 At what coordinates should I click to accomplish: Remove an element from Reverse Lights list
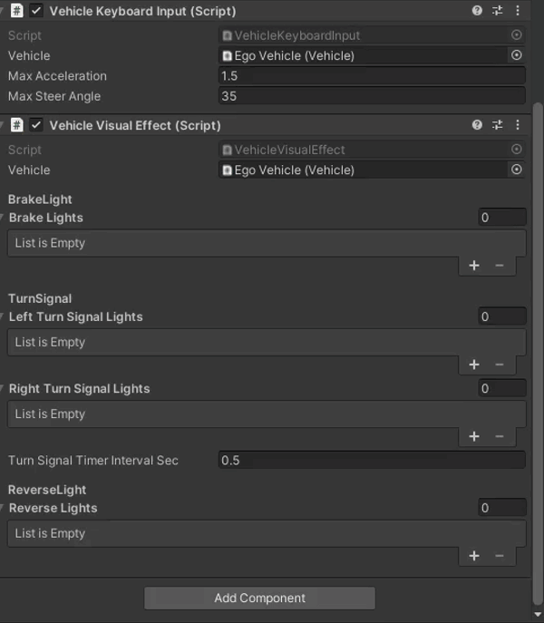500,556
